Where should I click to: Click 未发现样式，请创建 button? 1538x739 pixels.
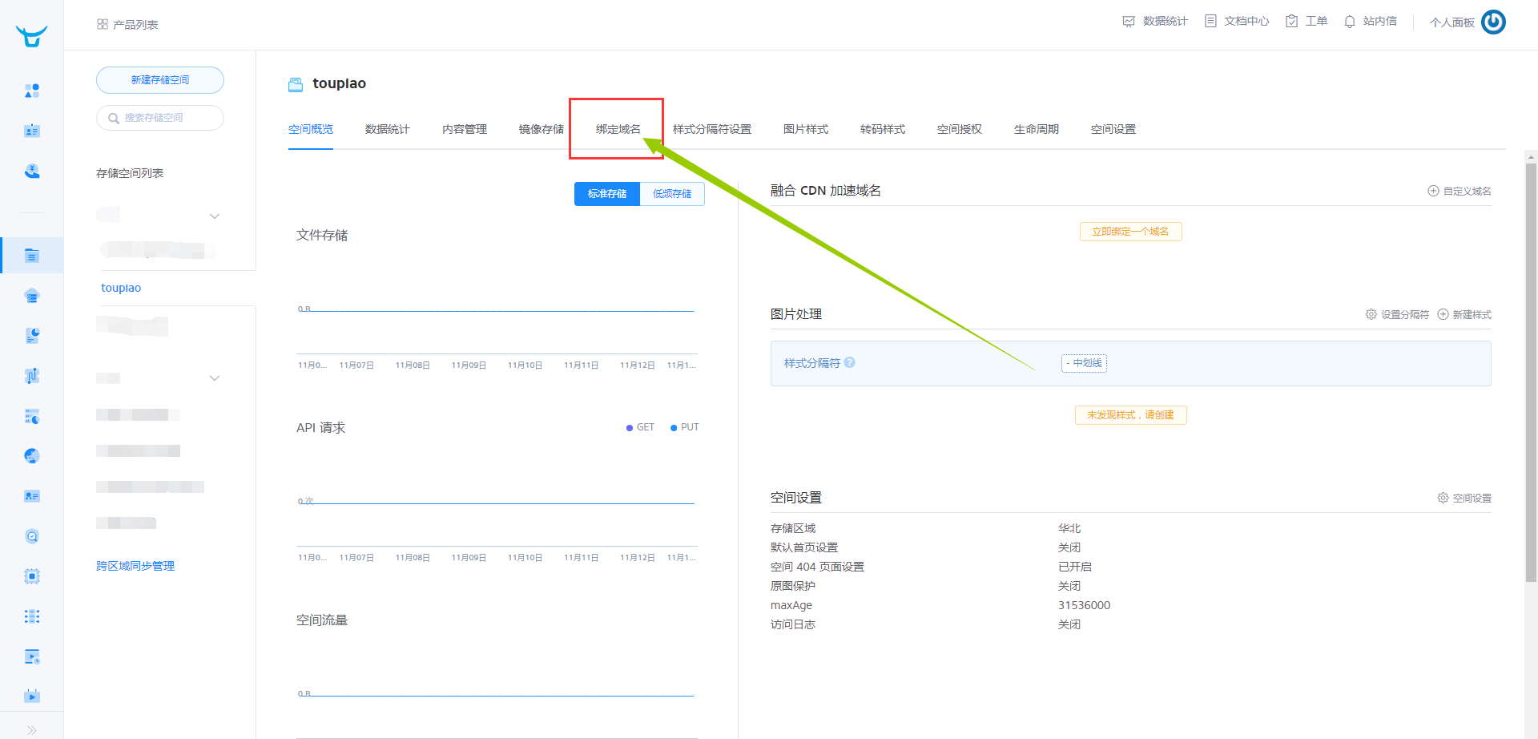1131,415
